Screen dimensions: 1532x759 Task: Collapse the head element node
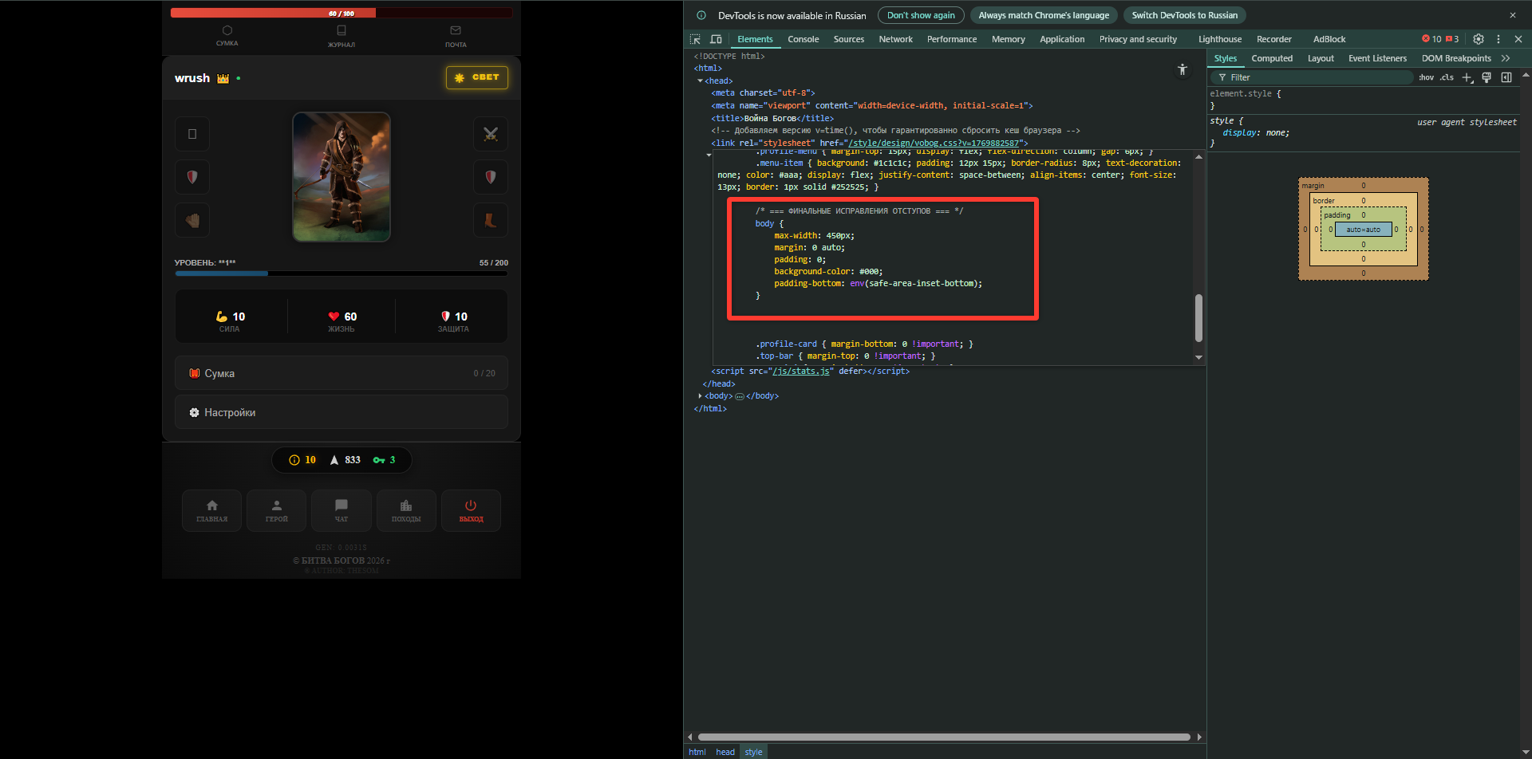click(x=701, y=81)
